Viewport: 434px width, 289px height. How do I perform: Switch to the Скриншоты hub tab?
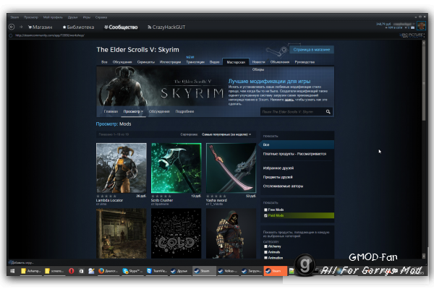click(x=146, y=62)
